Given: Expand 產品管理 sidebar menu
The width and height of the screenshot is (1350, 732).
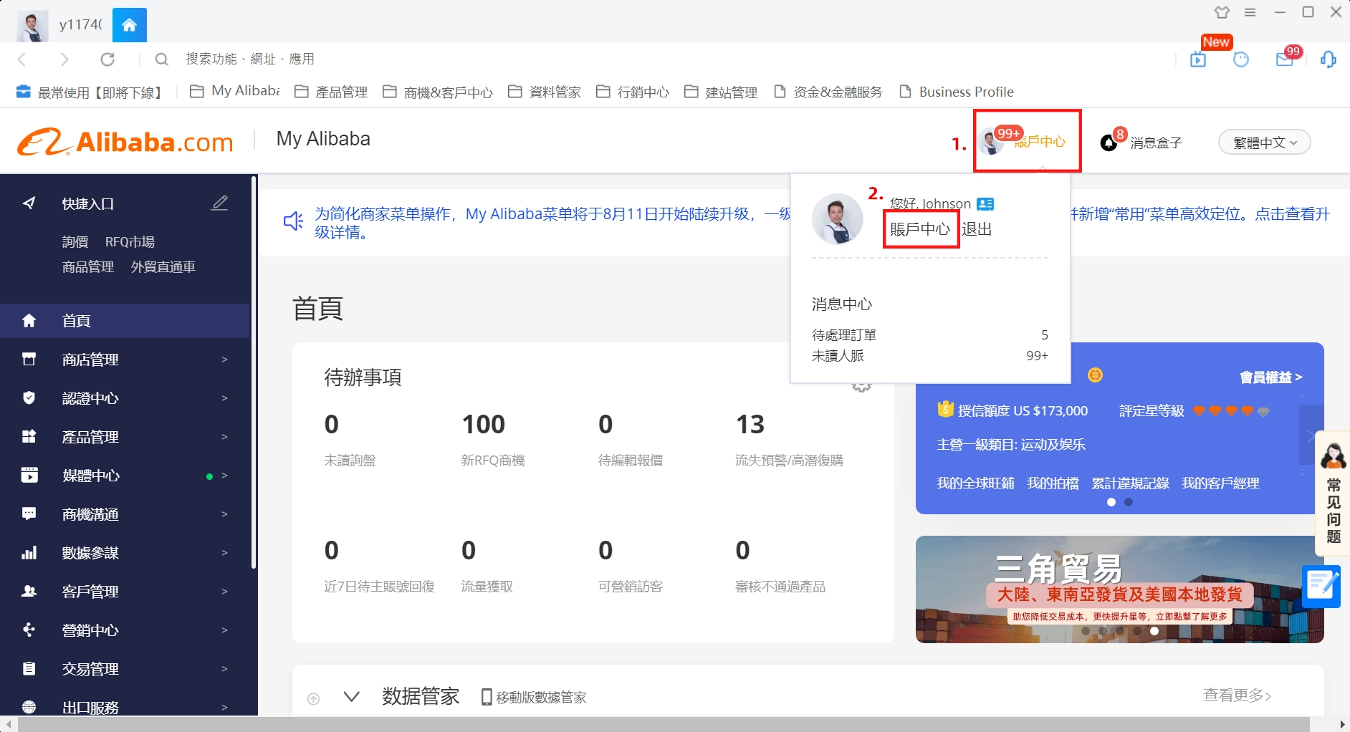Looking at the screenshot, I should [x=125, y=437].
